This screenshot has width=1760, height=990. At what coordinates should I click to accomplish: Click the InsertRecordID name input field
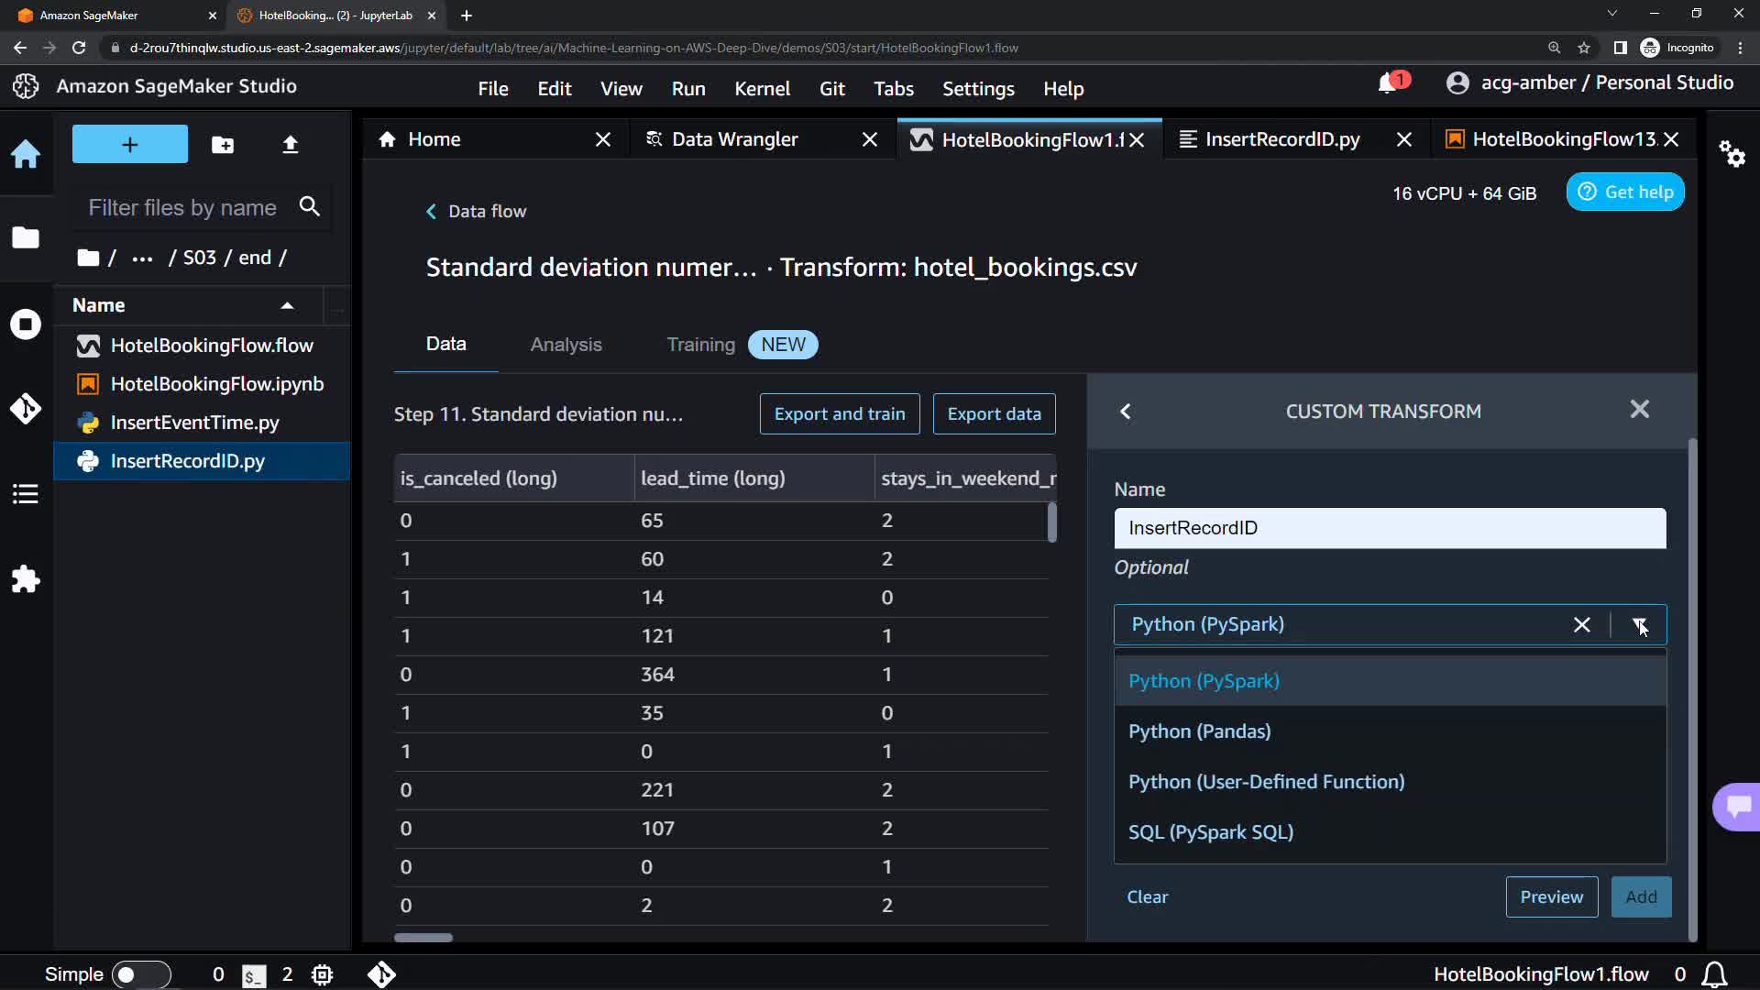(x=1390, y=529)
